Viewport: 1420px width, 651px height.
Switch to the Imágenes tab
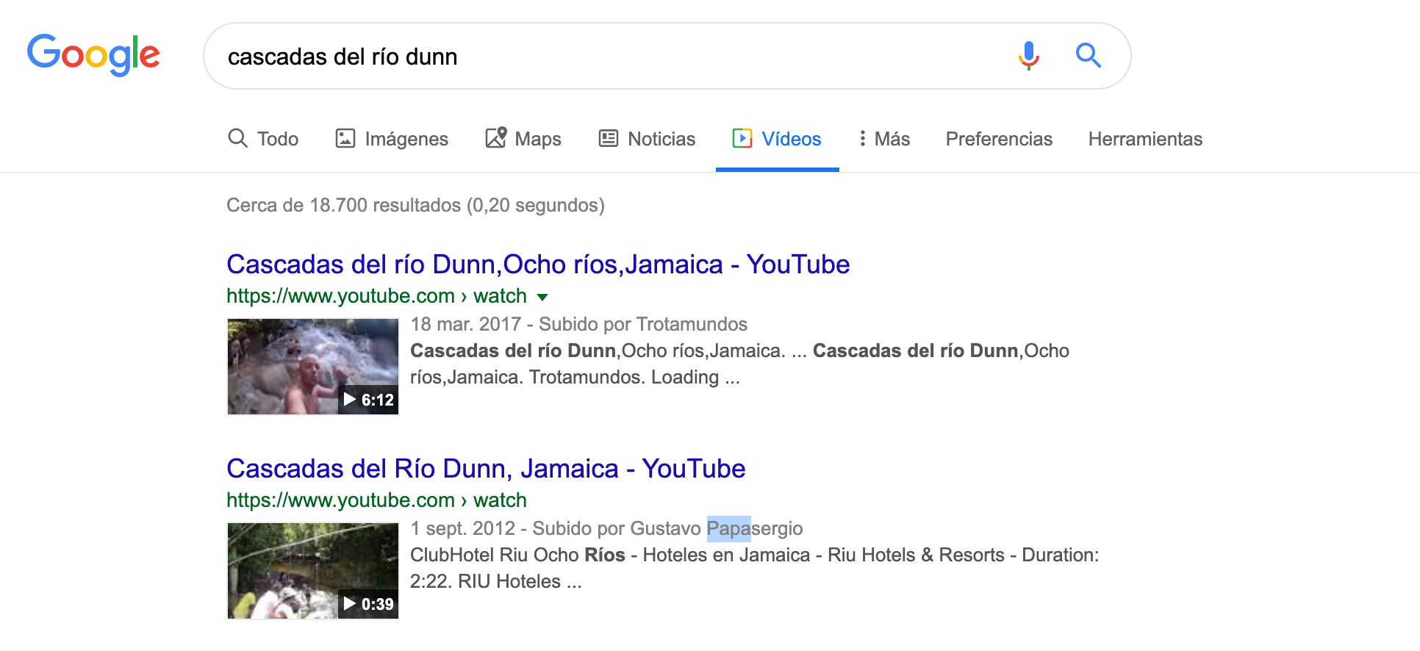[392, 139]
